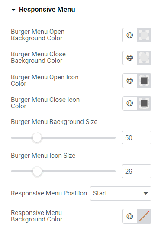Click globe icon for Burger Menu Close Icon Color
Screen dimensions: 161x231
(x=130, y=103)
